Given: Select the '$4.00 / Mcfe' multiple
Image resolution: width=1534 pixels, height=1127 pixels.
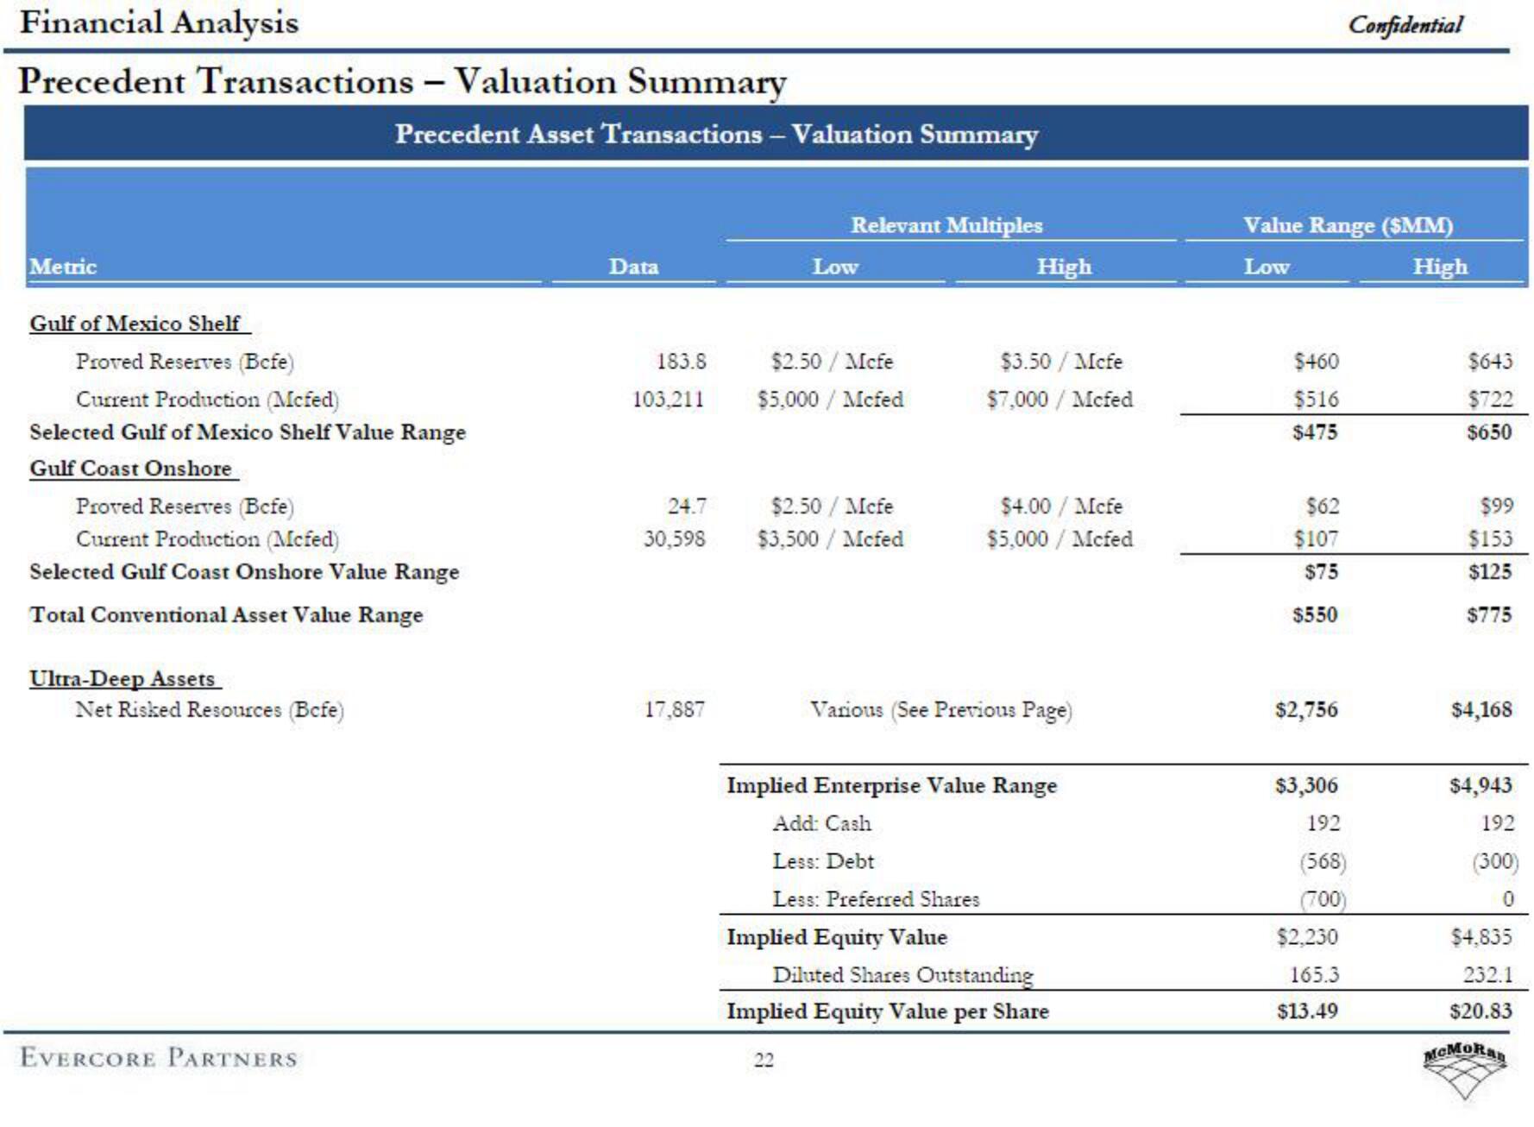Looking at the screenshot, I should click(1061, 507).
